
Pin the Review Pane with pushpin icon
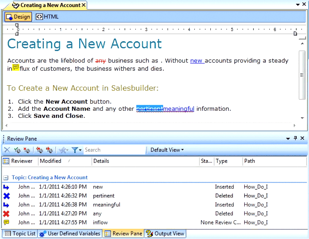pyautogui.click(x=295, y=138)
